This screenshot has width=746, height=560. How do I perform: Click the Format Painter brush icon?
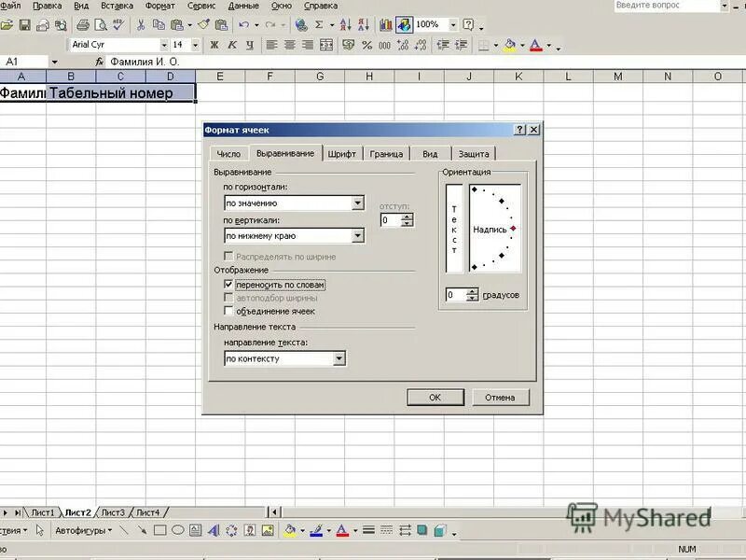tap(203, 25)
